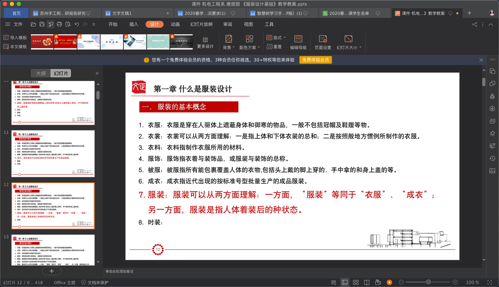The image size is (499, 287).
Task: Click Import Template (导入模板) button
Action: (x=15, y=38)
